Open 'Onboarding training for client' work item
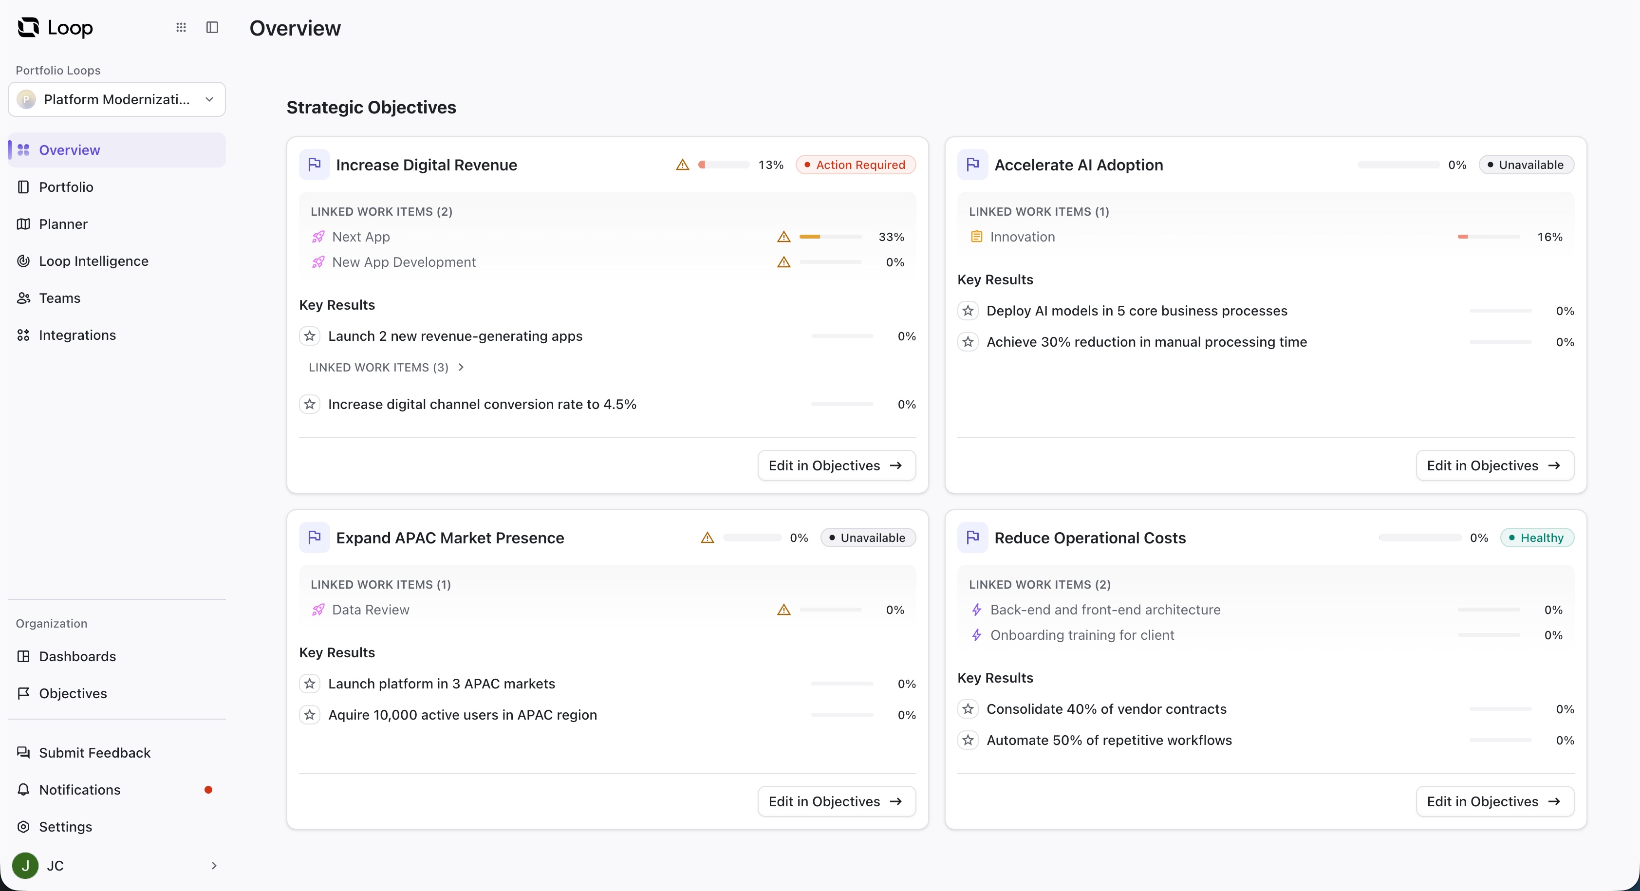This screenshot has height=891, width=1640. pyautogui.click(x=1082, y=635)
